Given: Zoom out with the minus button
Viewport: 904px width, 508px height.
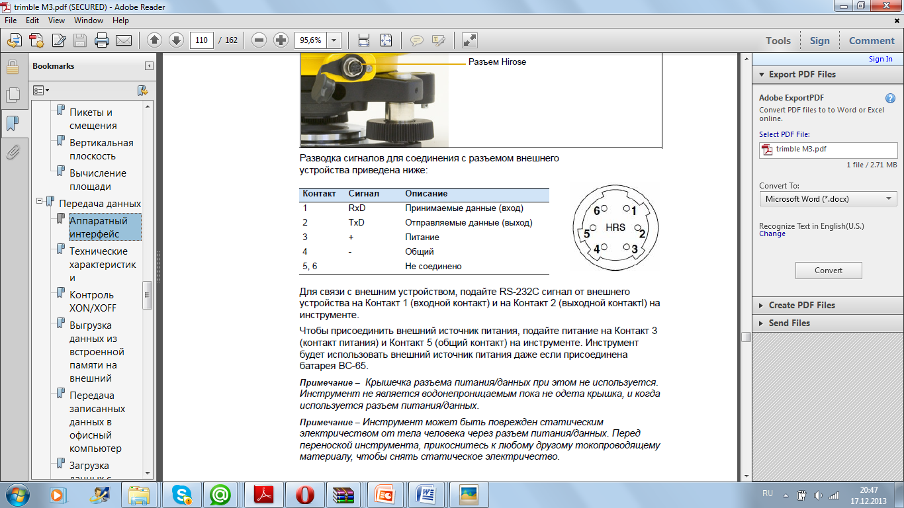Looking at the screenshot, I should pos(259,40).
